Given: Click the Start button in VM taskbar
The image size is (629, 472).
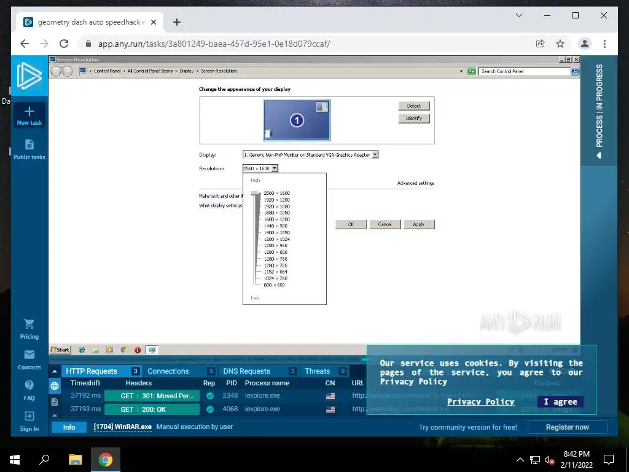Looking at the screenshot, I should 60,350.
